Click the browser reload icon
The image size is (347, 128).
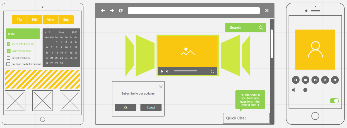click(x=121, y=11)
